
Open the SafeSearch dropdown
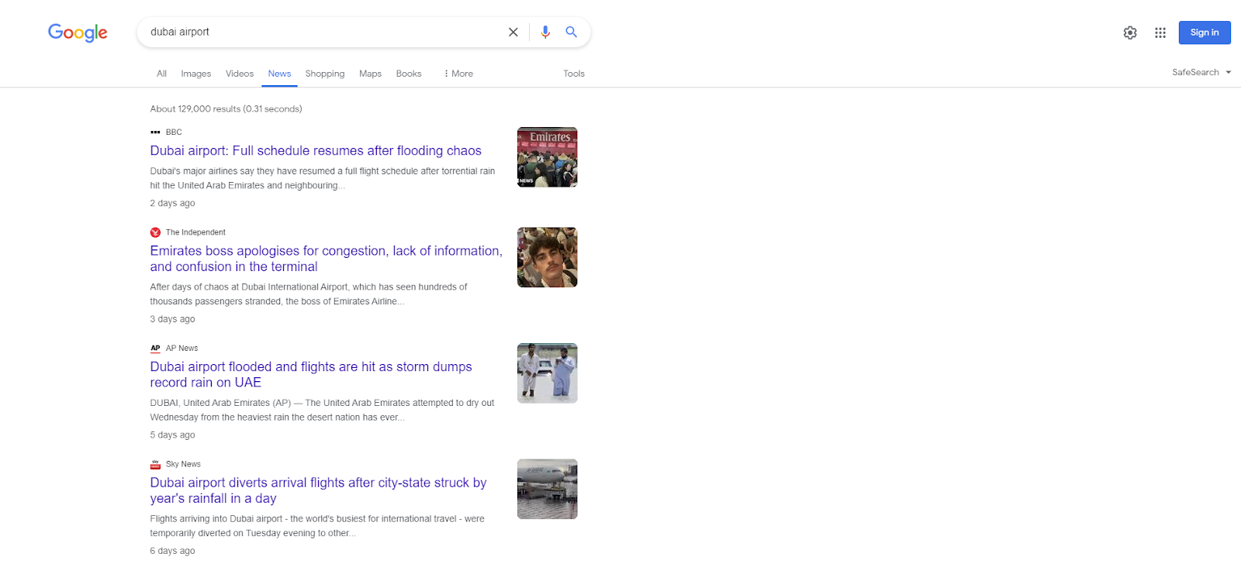tap(1201, 72)
